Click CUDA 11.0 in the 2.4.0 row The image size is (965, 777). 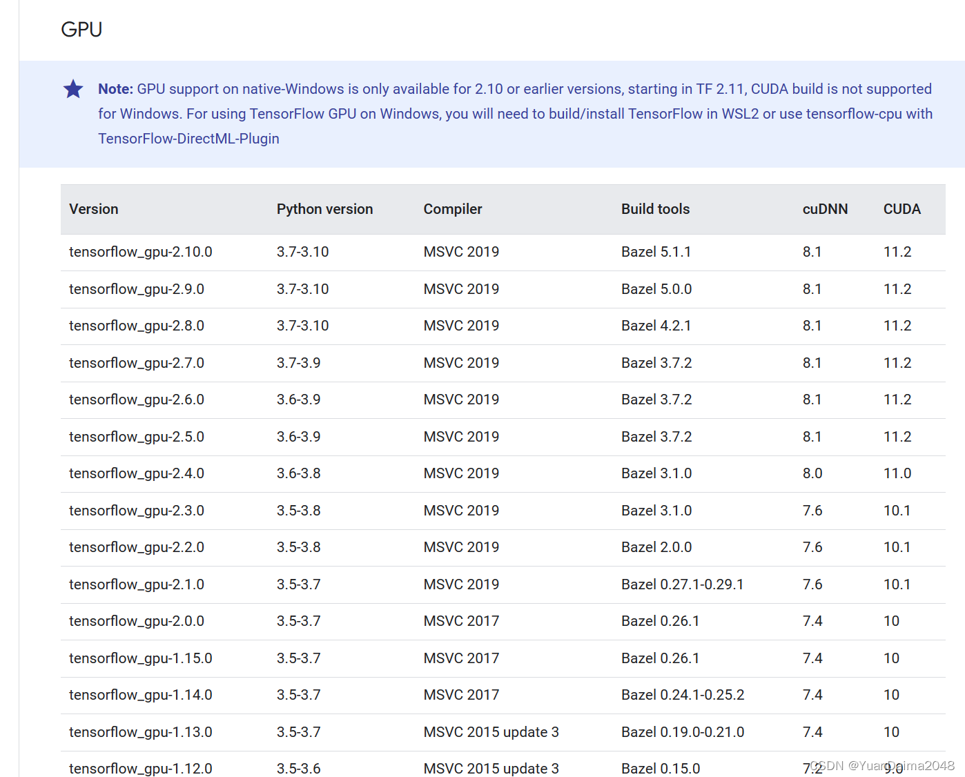click(x=897, y=473)
